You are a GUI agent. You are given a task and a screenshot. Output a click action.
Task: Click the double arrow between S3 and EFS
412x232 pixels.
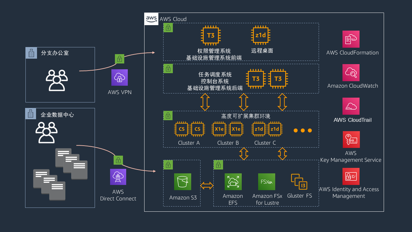coord(207,186)
